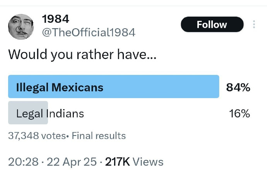Click the gray filled part of the Legal Indians bar
Screen dimensions: 267x173
28,113
